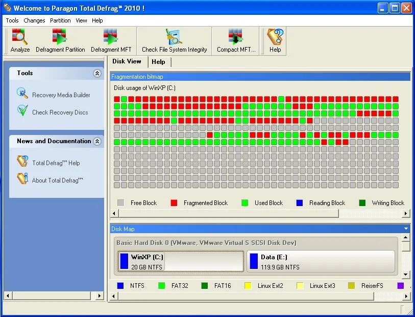The width and height of the screenshot is (415, 317).
Task: Click left sidebar scrollbar right arrow
Action: [100, 296]
